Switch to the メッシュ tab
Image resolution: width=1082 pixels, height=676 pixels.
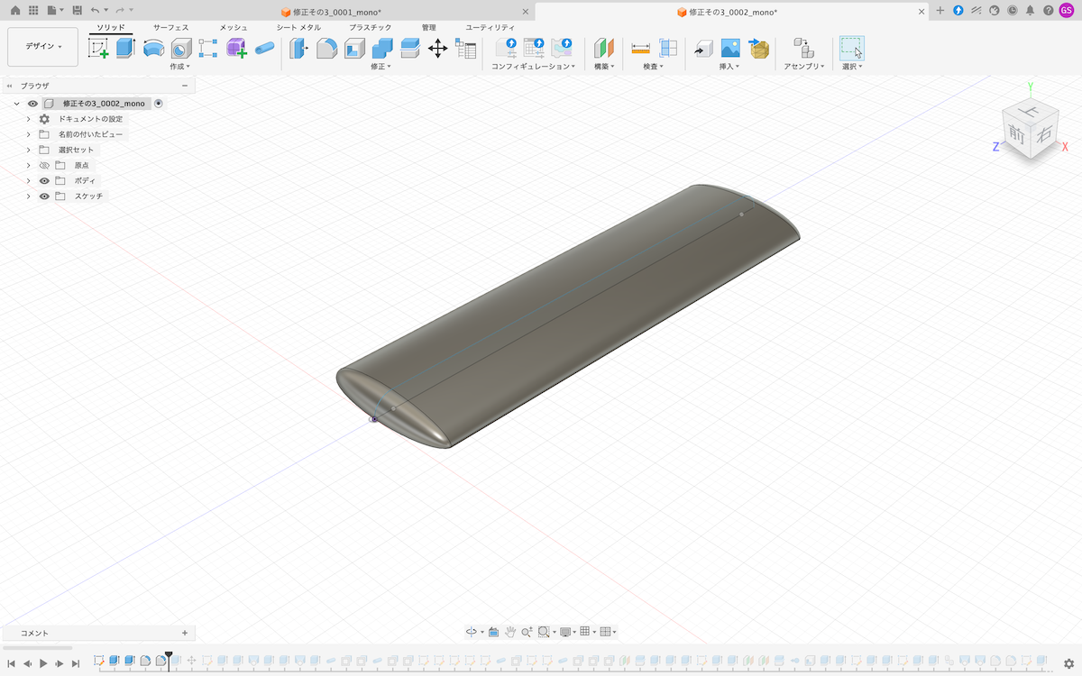(x=234, y=28)
